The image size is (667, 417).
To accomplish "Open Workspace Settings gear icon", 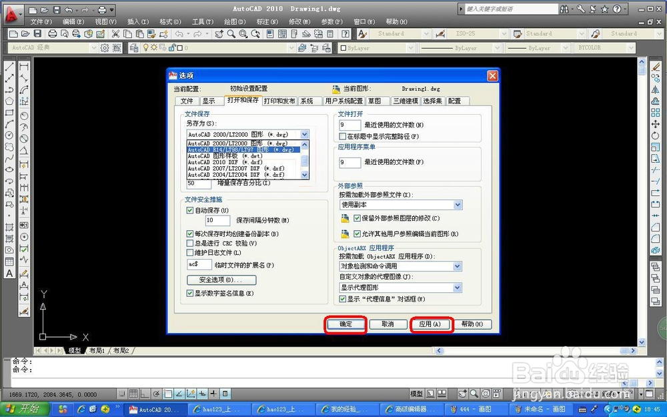I will [105, 48].
